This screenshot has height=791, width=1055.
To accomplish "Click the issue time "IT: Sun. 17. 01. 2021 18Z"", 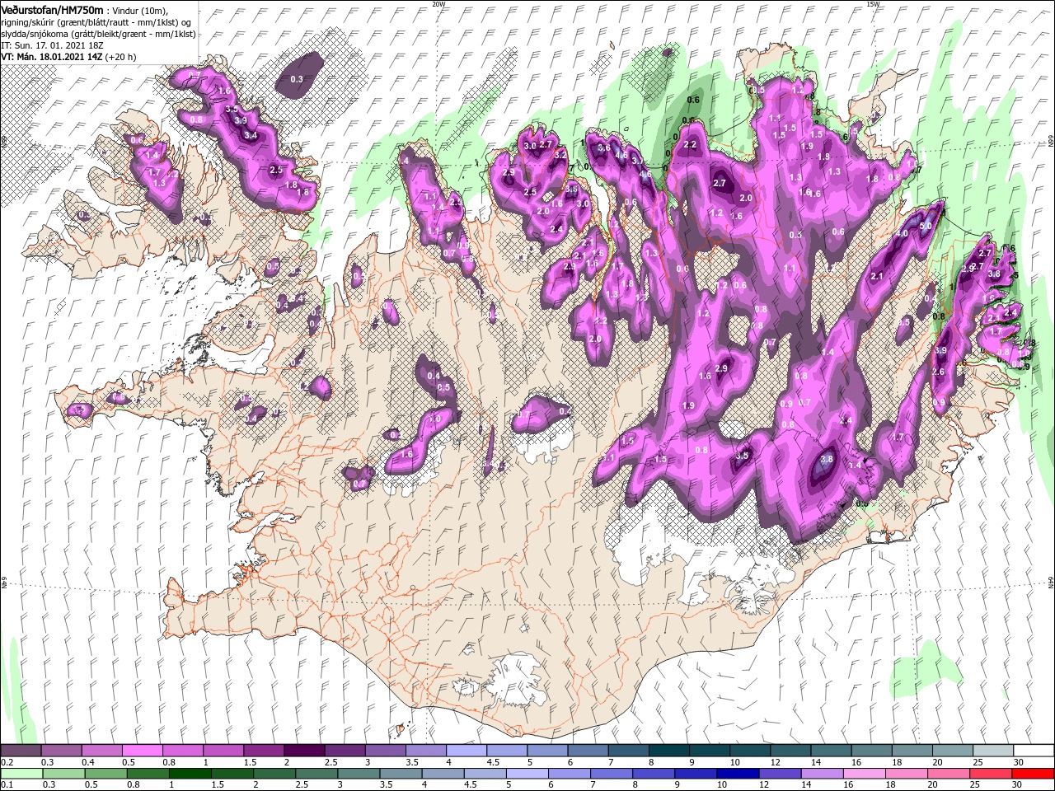I will 52,44.
